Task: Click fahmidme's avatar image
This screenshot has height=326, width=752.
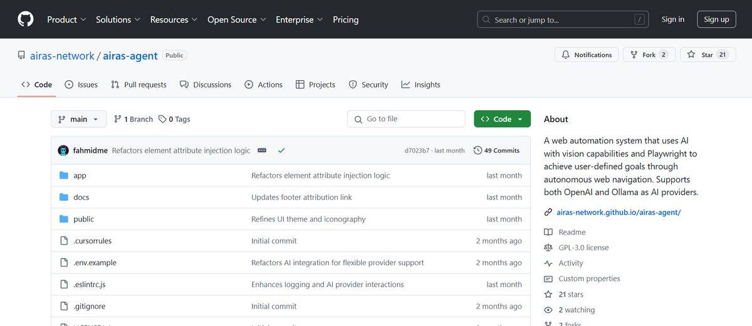Action: 63,150
